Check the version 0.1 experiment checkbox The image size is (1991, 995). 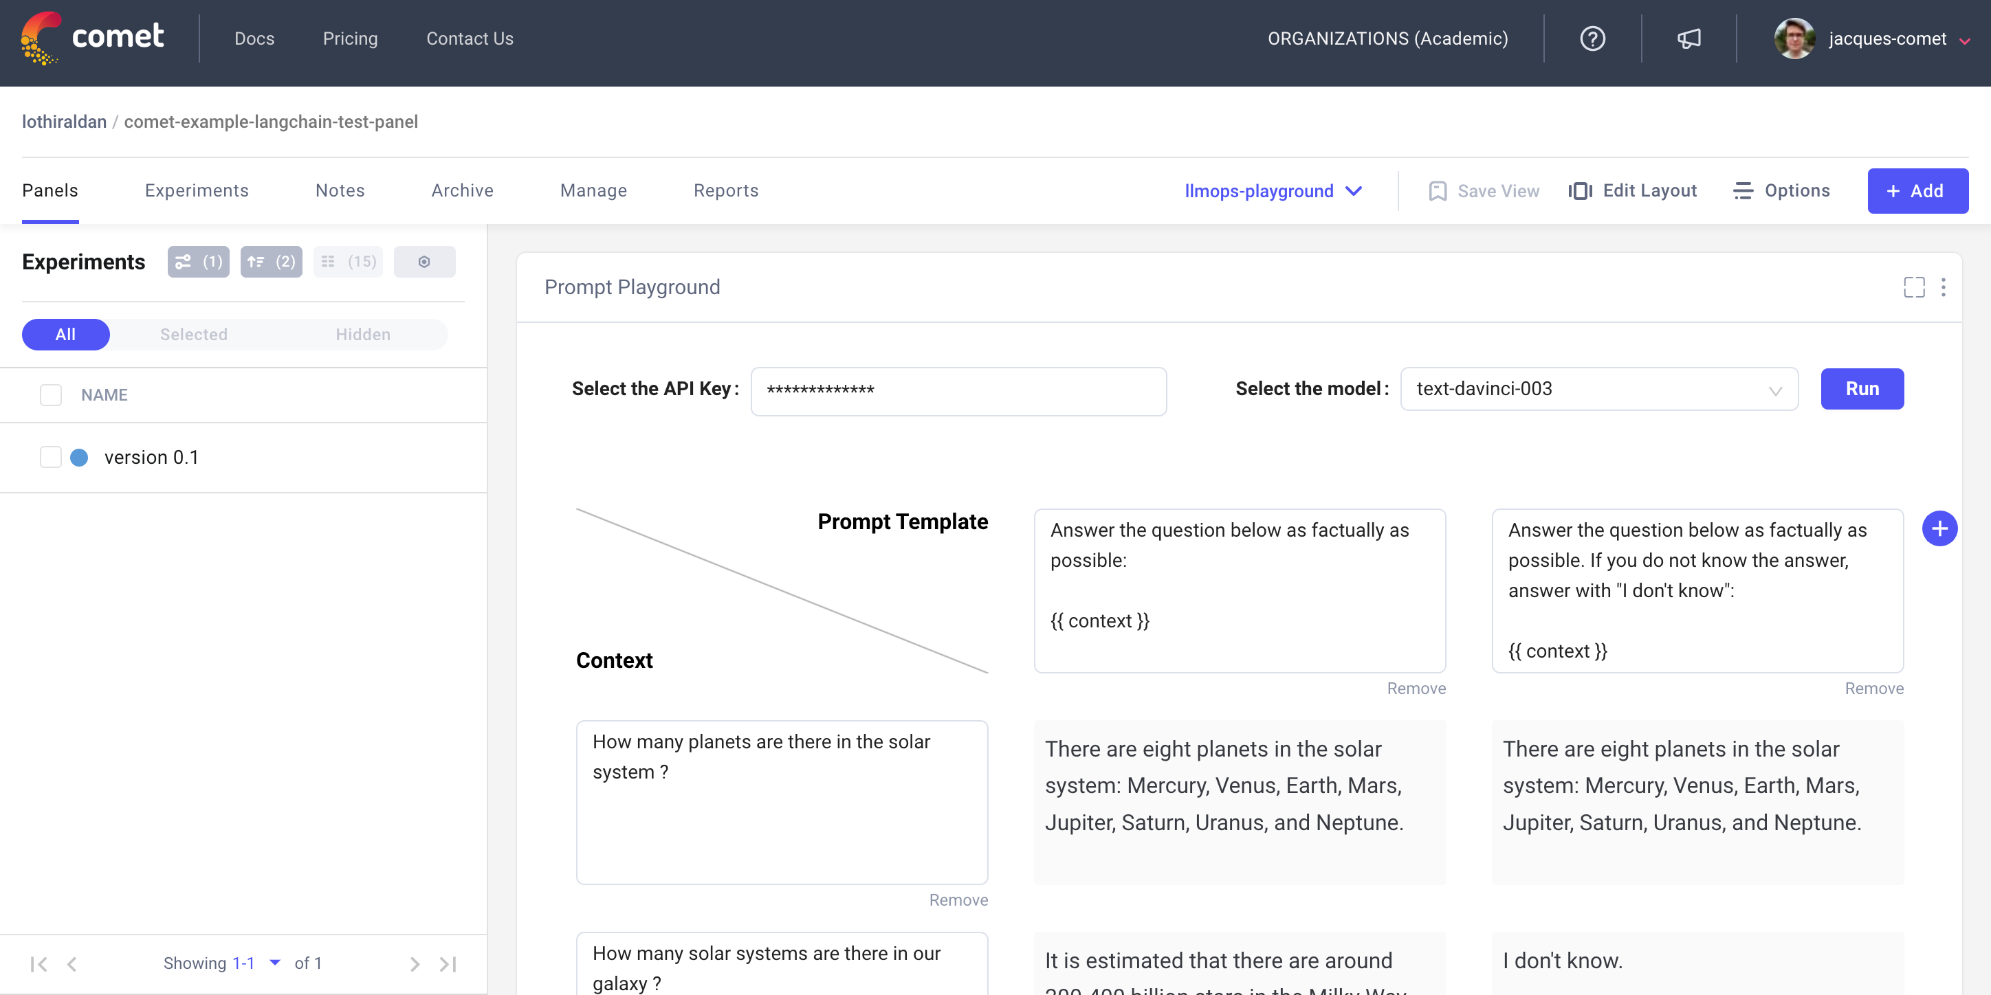coord(51,458)
